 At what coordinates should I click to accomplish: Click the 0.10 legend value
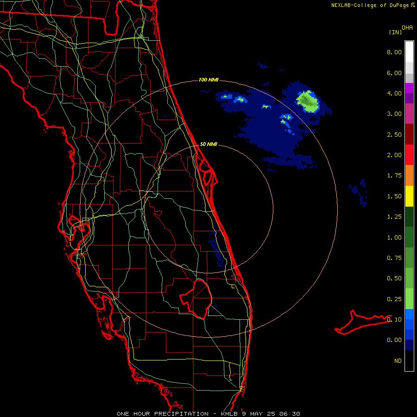pyautogui.click(x=394, y=320)
